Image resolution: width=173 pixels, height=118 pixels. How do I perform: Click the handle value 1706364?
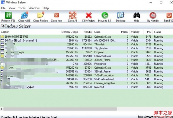click(87, 40)
